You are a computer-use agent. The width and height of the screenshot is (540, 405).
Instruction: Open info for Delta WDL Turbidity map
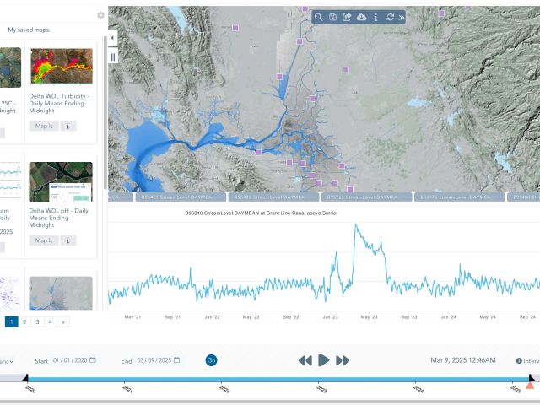[x=69, y=126]
